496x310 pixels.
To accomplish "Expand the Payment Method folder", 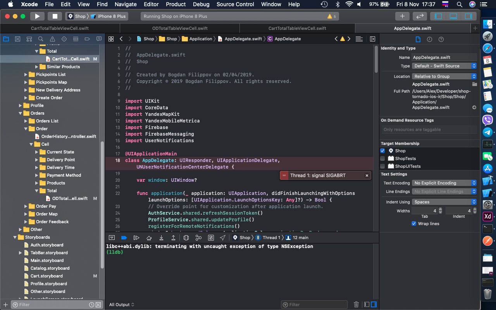I will 37,175.
